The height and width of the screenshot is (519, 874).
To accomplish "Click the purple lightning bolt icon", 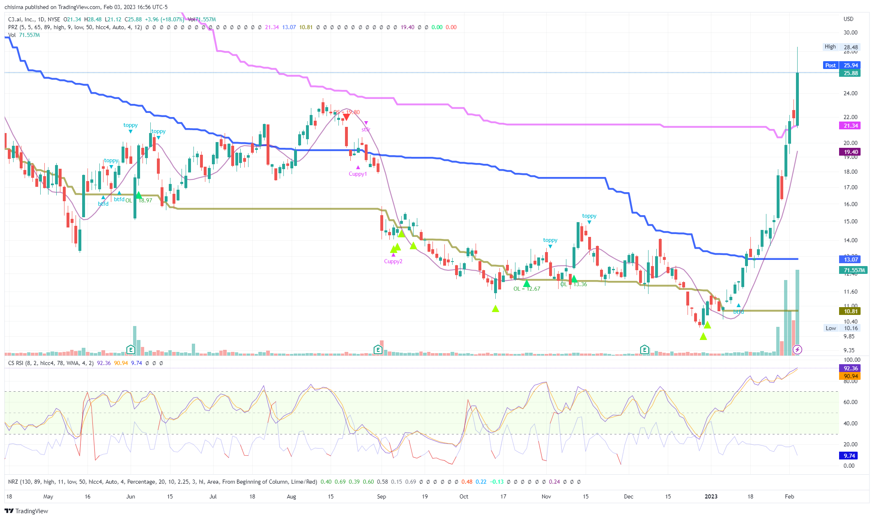I will pyautogui.click(x=797, y=350).
